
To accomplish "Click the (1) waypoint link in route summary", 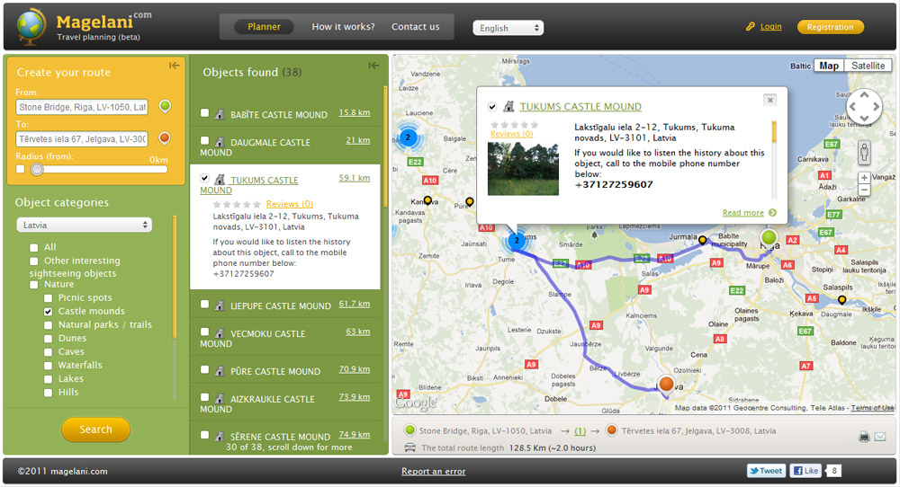I will (580, 431).
